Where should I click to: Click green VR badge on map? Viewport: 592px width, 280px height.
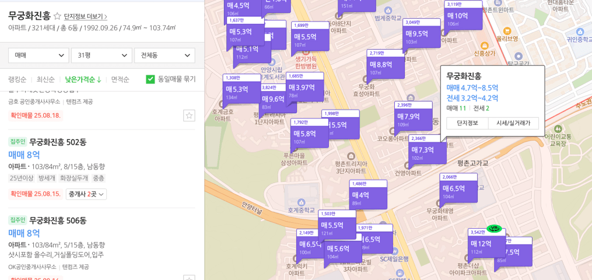pyautogui.click(x=494, y=228)
